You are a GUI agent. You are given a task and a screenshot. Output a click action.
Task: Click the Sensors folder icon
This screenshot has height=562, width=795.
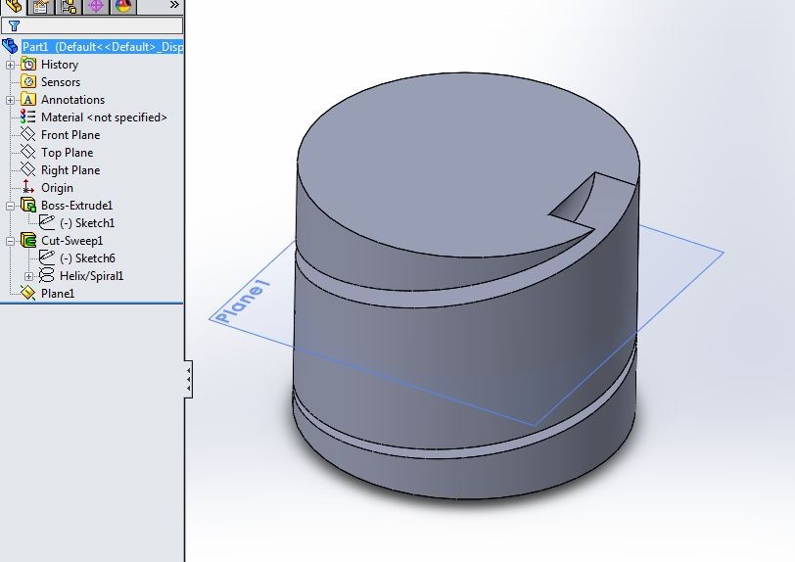tap(28, 81)
